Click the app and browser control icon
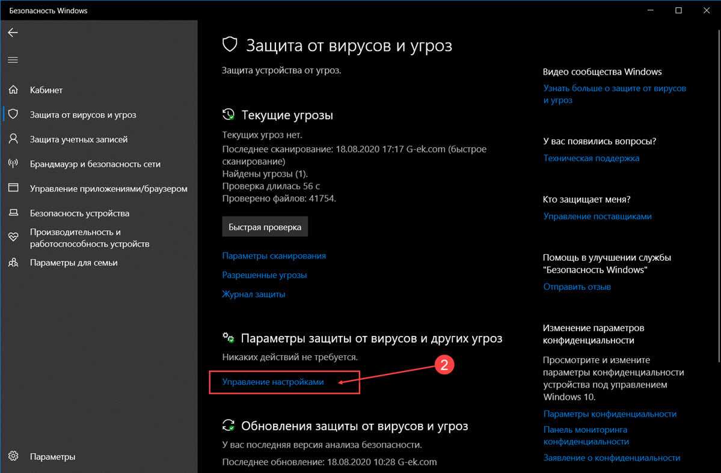Screen dimensions: 721x473 pos(13,189)
